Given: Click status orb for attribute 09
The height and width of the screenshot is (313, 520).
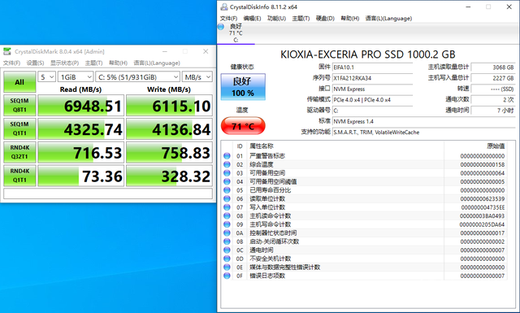Looking at the screenshot, I should click(227, 224).
